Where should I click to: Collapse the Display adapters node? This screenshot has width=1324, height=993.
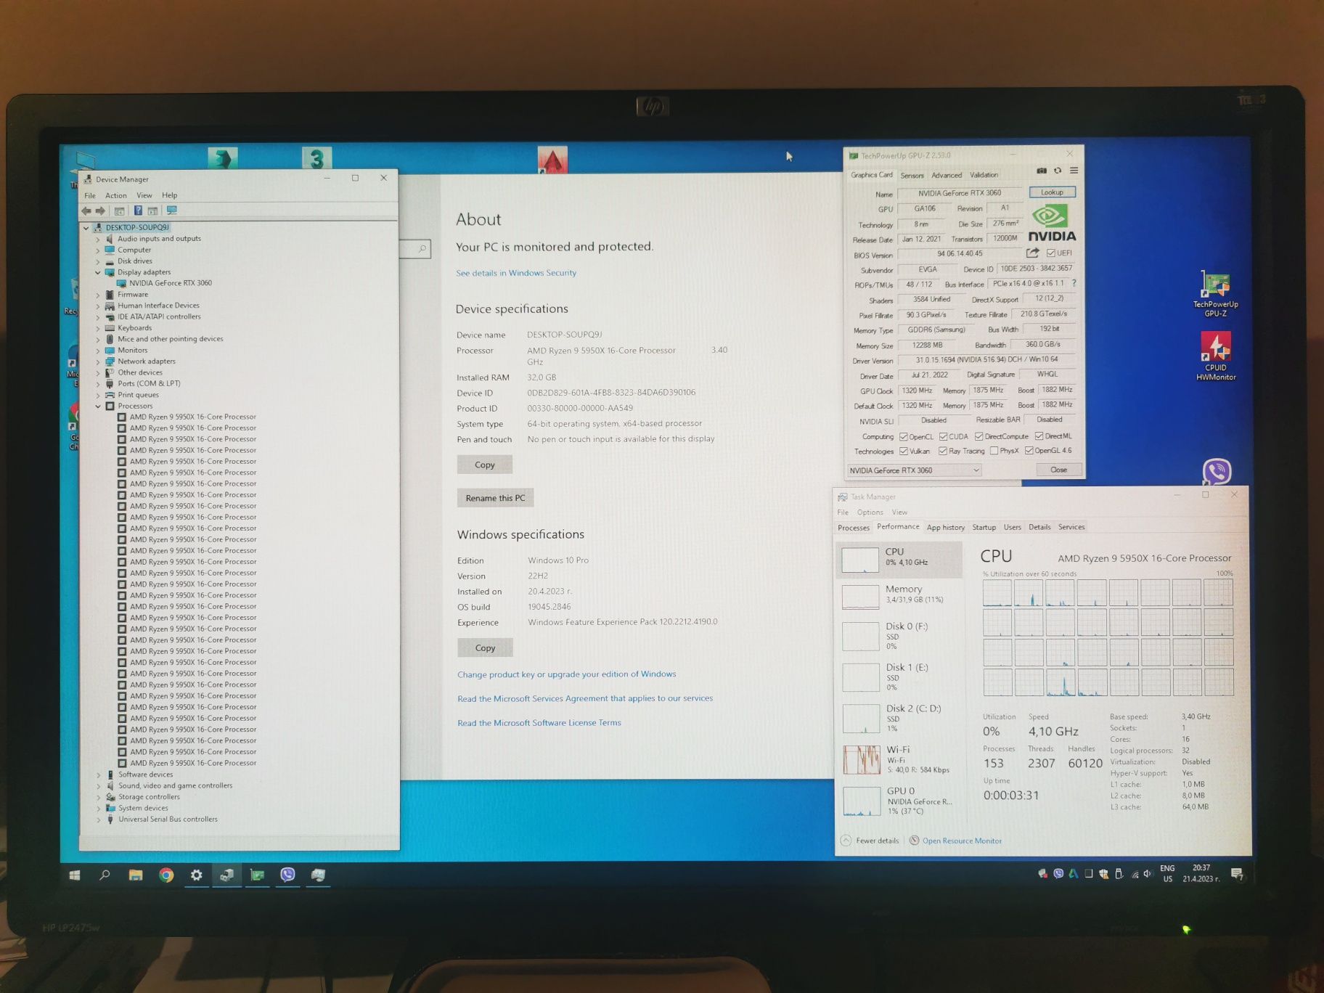pyautogui.click(x=98, y=273)
